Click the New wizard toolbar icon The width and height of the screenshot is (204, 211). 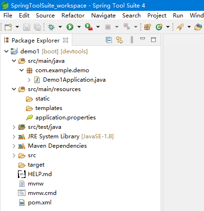pyautogui.click(x=8, y=27)
